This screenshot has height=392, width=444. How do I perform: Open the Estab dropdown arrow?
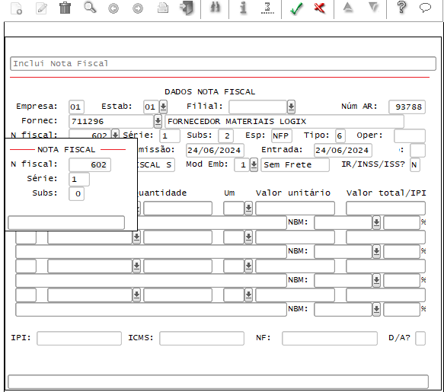point(163,107)
